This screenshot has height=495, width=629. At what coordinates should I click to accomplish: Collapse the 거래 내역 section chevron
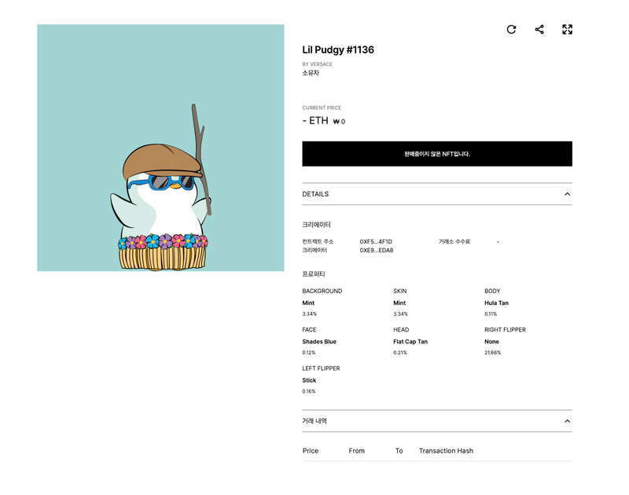pos(567,421)
